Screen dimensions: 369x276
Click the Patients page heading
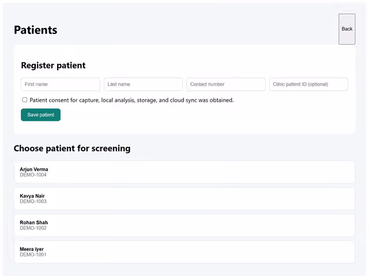coord(36,30)
